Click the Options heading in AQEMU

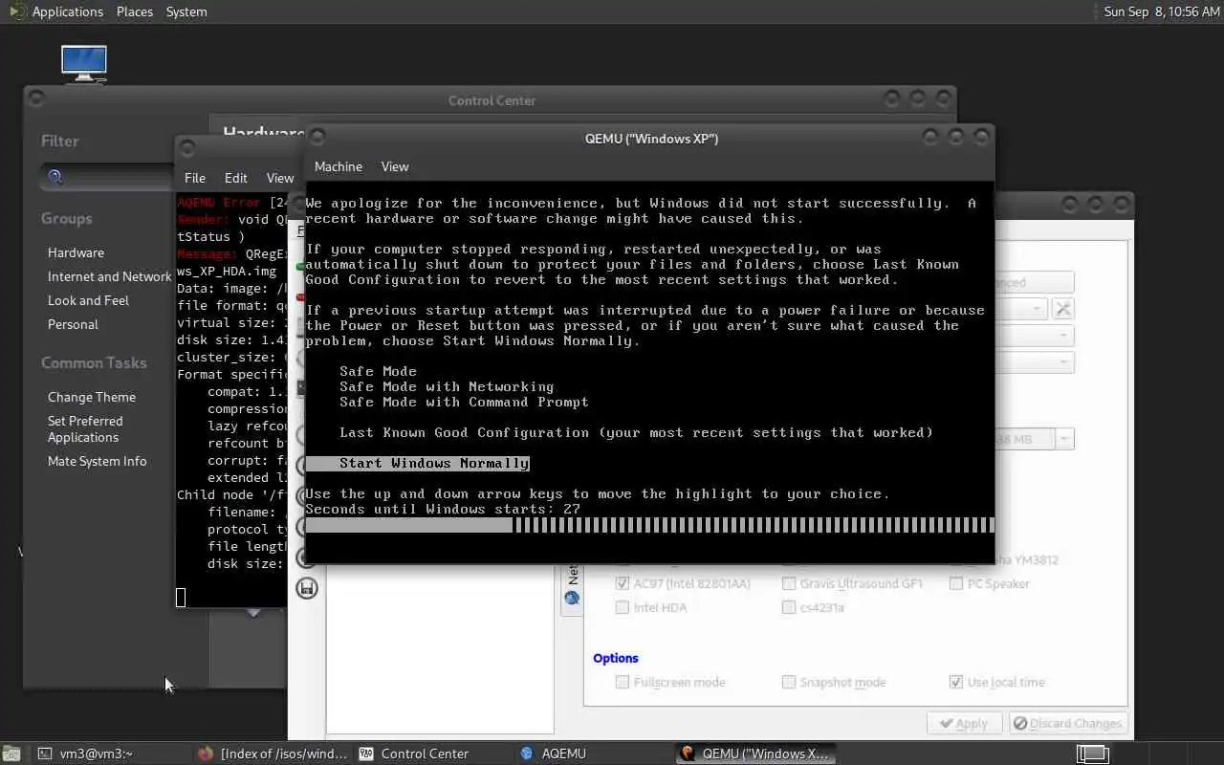[616, 658]
